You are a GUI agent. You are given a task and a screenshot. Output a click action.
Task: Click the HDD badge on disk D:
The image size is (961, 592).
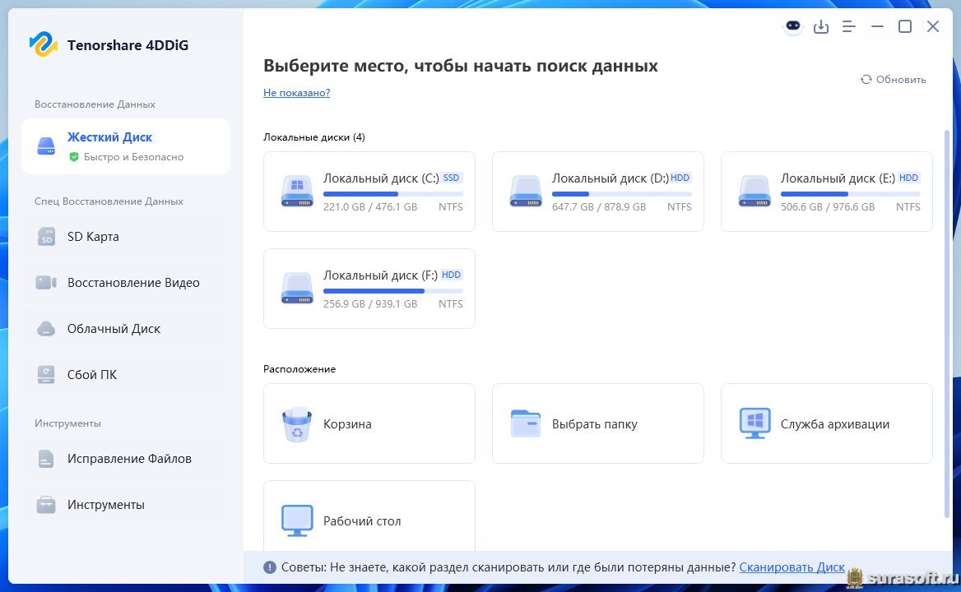coord(680,178)
